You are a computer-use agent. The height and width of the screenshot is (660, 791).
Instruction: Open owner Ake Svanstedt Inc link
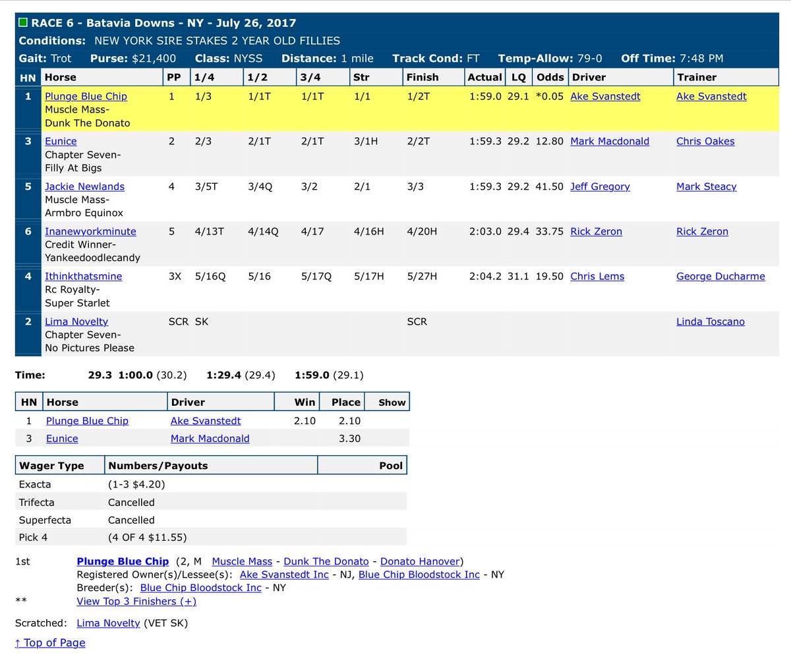coord(284,574)
